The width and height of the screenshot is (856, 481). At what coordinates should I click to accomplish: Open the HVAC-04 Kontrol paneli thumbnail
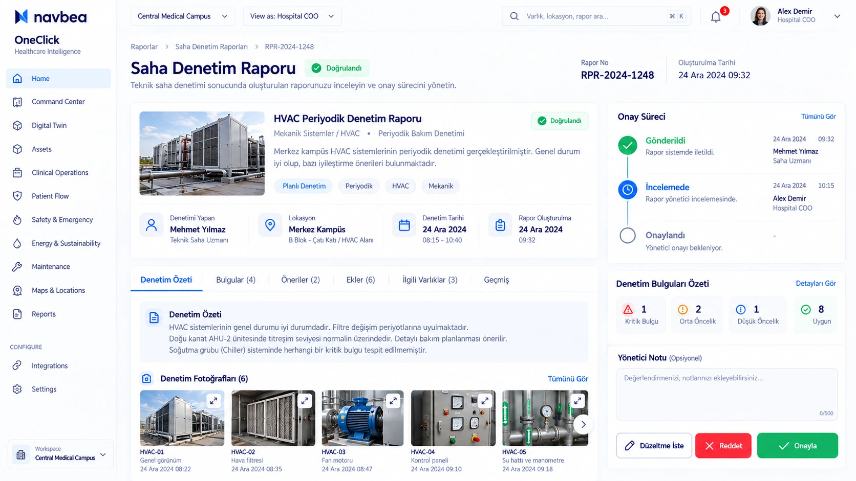[453, 418]
